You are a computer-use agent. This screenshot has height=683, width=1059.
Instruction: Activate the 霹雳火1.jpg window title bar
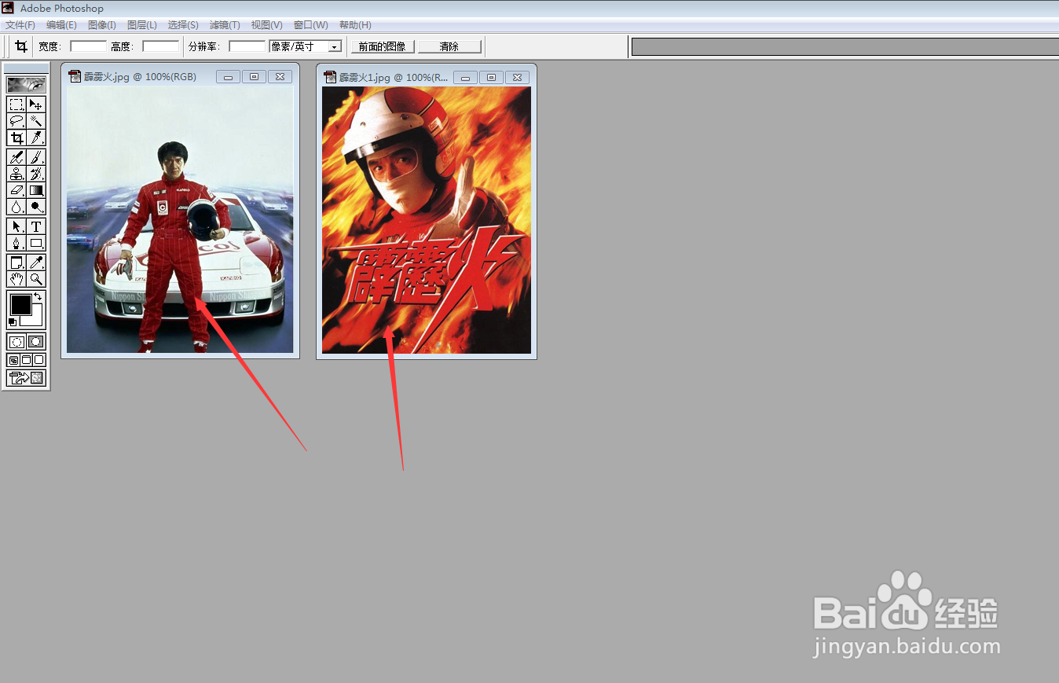394,77
